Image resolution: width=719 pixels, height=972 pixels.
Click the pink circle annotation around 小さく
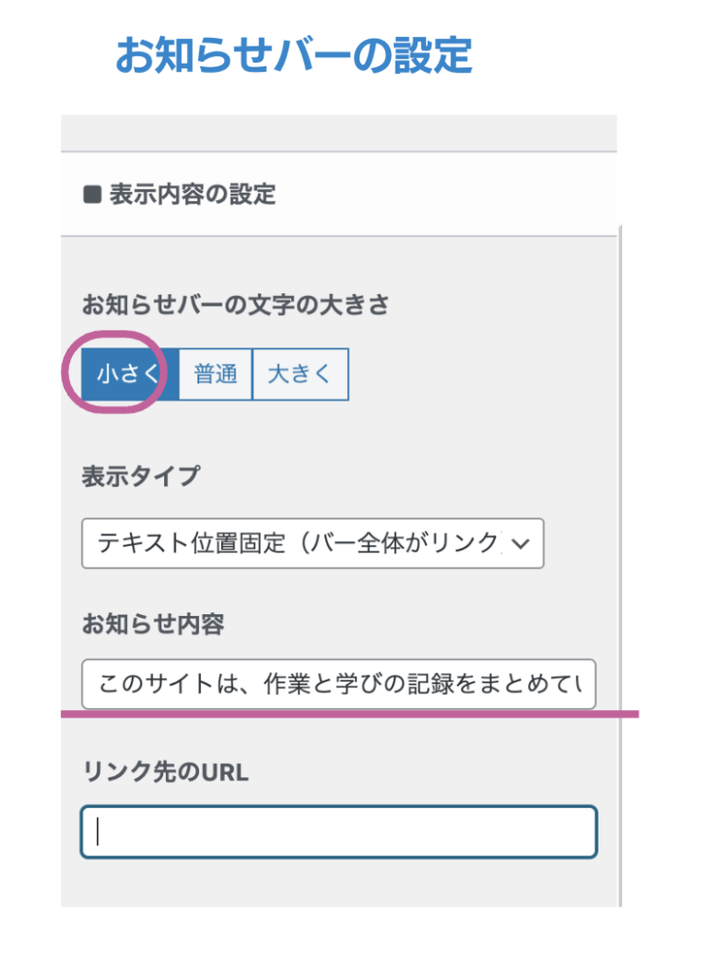(112, 339)
